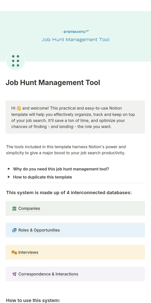Open the Companies database link
The image size is (151, 303).
click(x=29, y=208)
